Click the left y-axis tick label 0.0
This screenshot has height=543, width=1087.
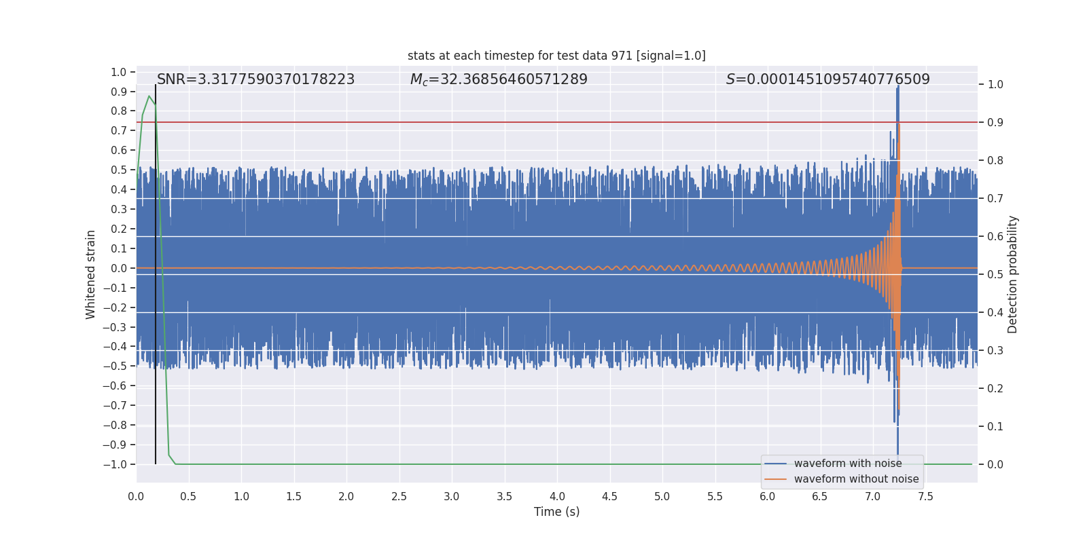click(x=119, y=268)
